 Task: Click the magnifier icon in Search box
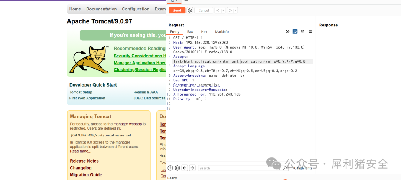[x=285, y=168]
